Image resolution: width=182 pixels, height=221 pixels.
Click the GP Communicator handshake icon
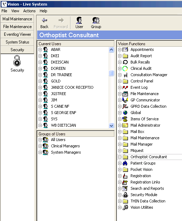tap(125, 100)
